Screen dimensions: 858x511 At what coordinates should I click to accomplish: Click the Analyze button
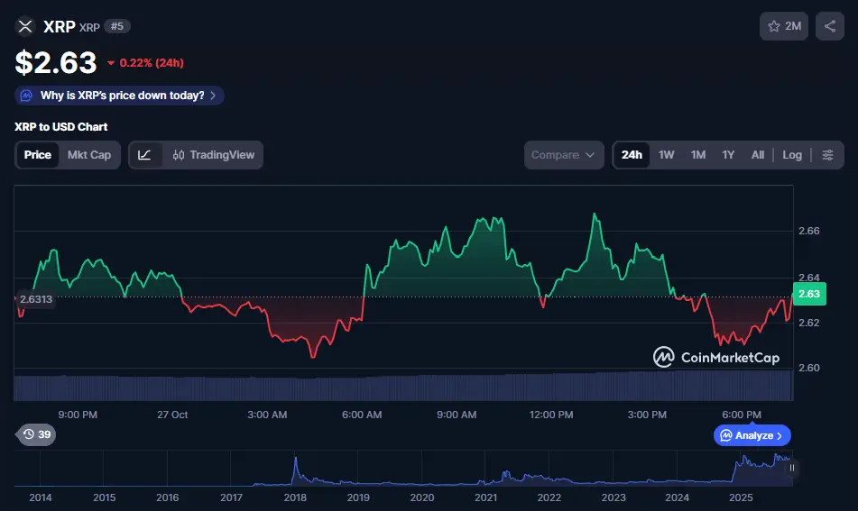pyautogui.click(x=752, y=435)
